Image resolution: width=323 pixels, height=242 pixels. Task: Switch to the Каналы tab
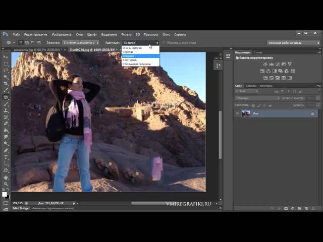pos(251,86)
